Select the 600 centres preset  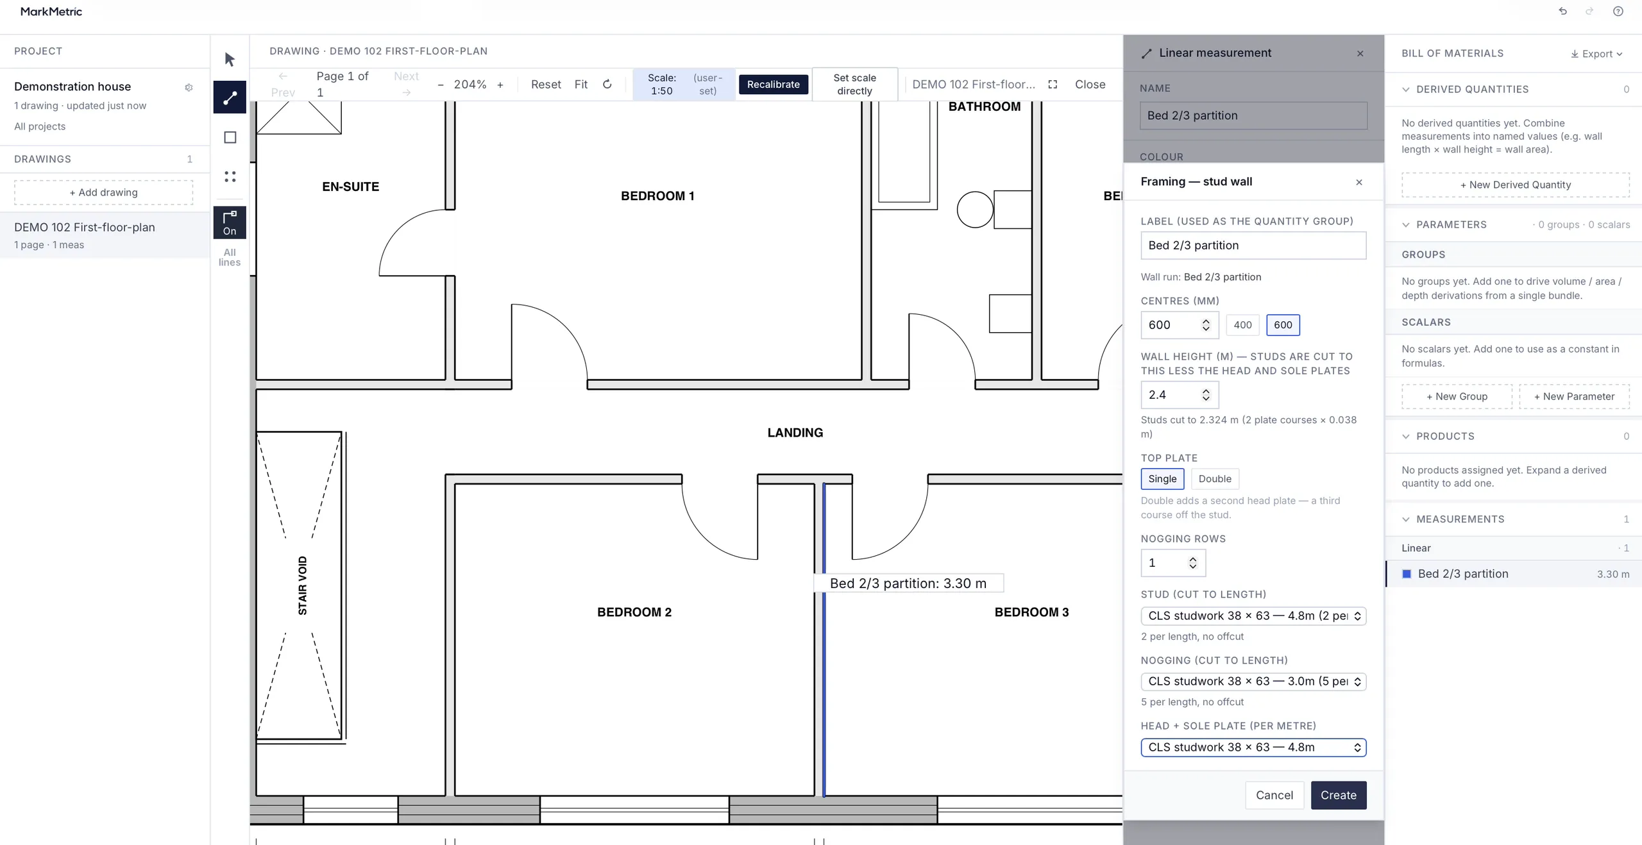1283,325
